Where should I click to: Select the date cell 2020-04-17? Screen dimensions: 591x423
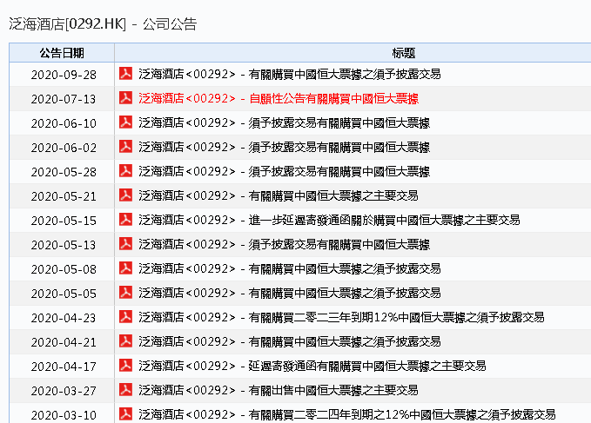[64, 367]
